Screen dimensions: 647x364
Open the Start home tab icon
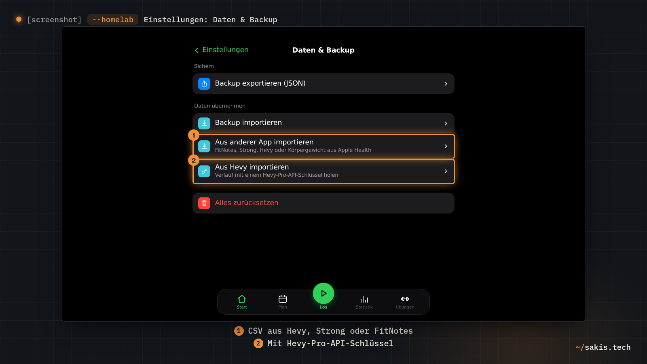click(242, 299)
